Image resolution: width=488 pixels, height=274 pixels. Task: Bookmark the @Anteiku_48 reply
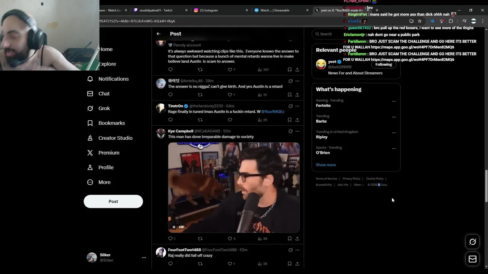pos(290,95)
